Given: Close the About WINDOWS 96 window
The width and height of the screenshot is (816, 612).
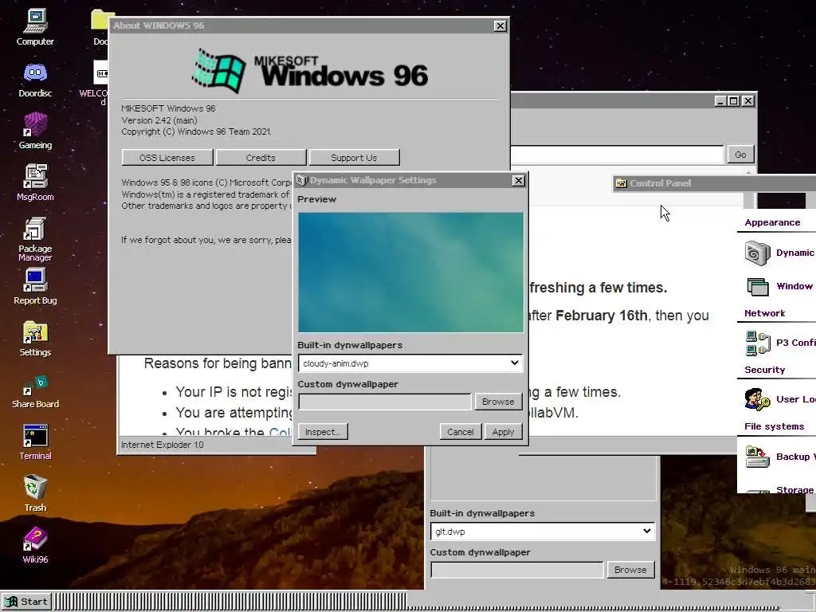Looking at the screenshot, I should (500, 26).
